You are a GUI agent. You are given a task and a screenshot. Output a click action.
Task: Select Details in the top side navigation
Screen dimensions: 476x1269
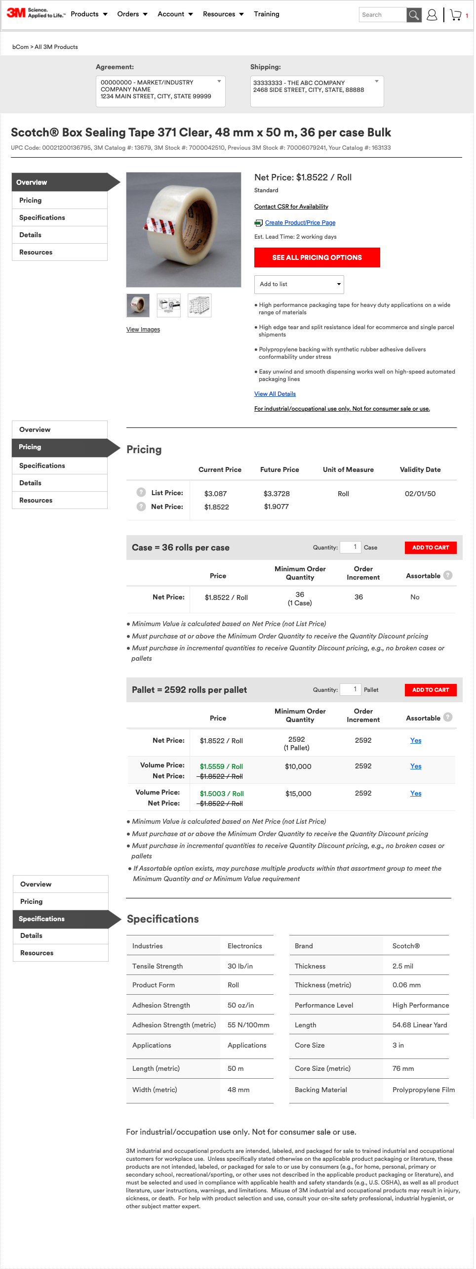60,235
